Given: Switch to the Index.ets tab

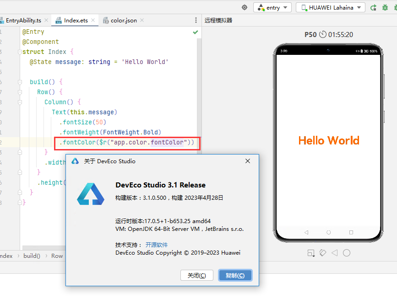Looking at the screenshot, I should tap(76, 21).
